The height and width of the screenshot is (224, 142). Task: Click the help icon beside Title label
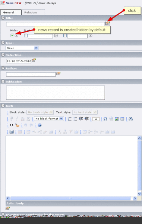pyautogui.click(x=3, y=18)
